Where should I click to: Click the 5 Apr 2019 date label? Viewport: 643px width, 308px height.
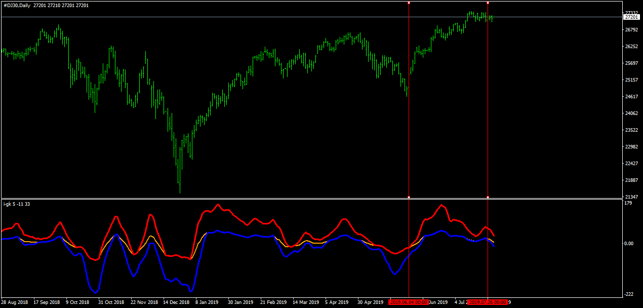(x=337, y=302)
